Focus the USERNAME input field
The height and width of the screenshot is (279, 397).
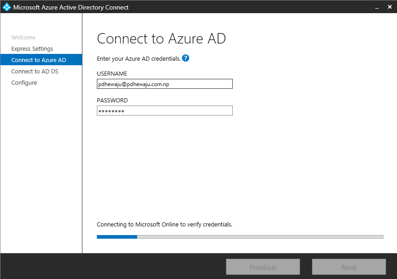point(165,84)
